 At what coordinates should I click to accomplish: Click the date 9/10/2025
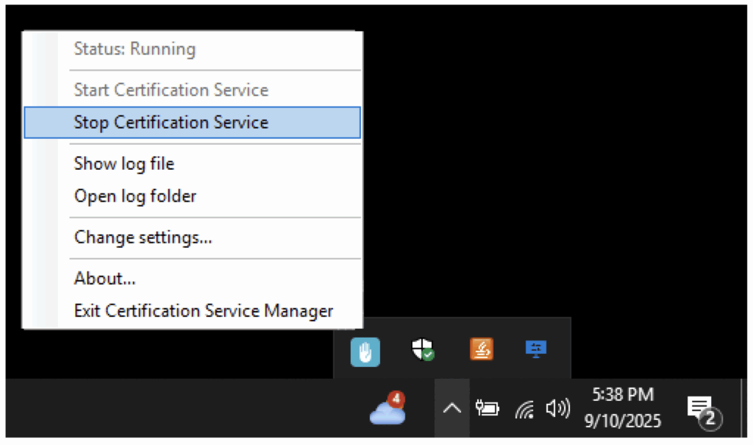623,421
